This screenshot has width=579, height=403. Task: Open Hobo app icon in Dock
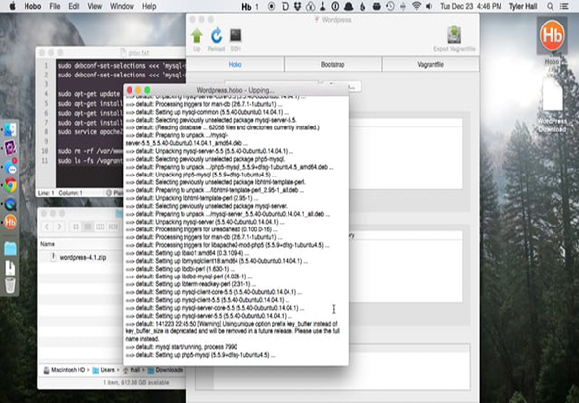click(x=10, y=222)
